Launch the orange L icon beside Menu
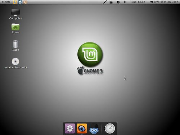 point(15,2)
